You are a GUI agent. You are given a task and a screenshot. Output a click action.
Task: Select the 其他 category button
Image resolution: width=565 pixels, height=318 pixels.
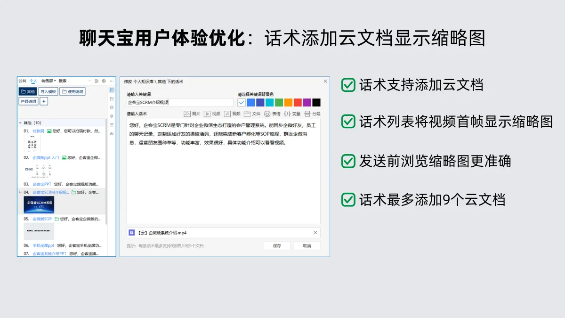click(x=28, y=91)
